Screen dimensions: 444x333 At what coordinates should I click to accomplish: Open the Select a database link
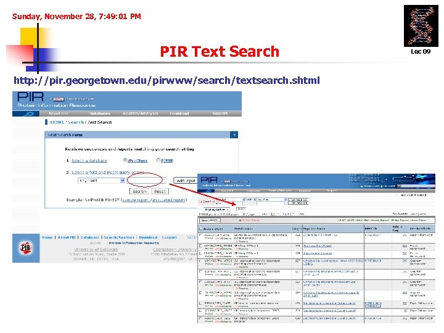(x=89, y=160)
